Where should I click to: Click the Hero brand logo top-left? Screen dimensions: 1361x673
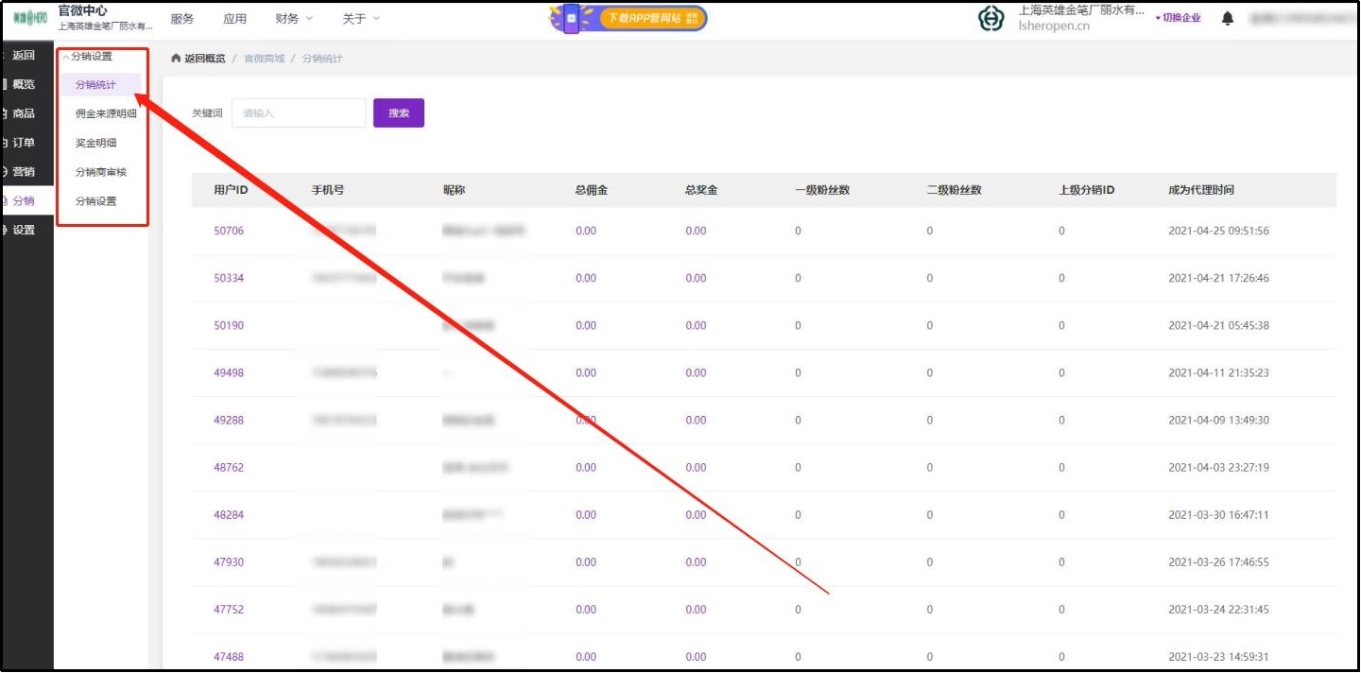click(x=30, y=18)
